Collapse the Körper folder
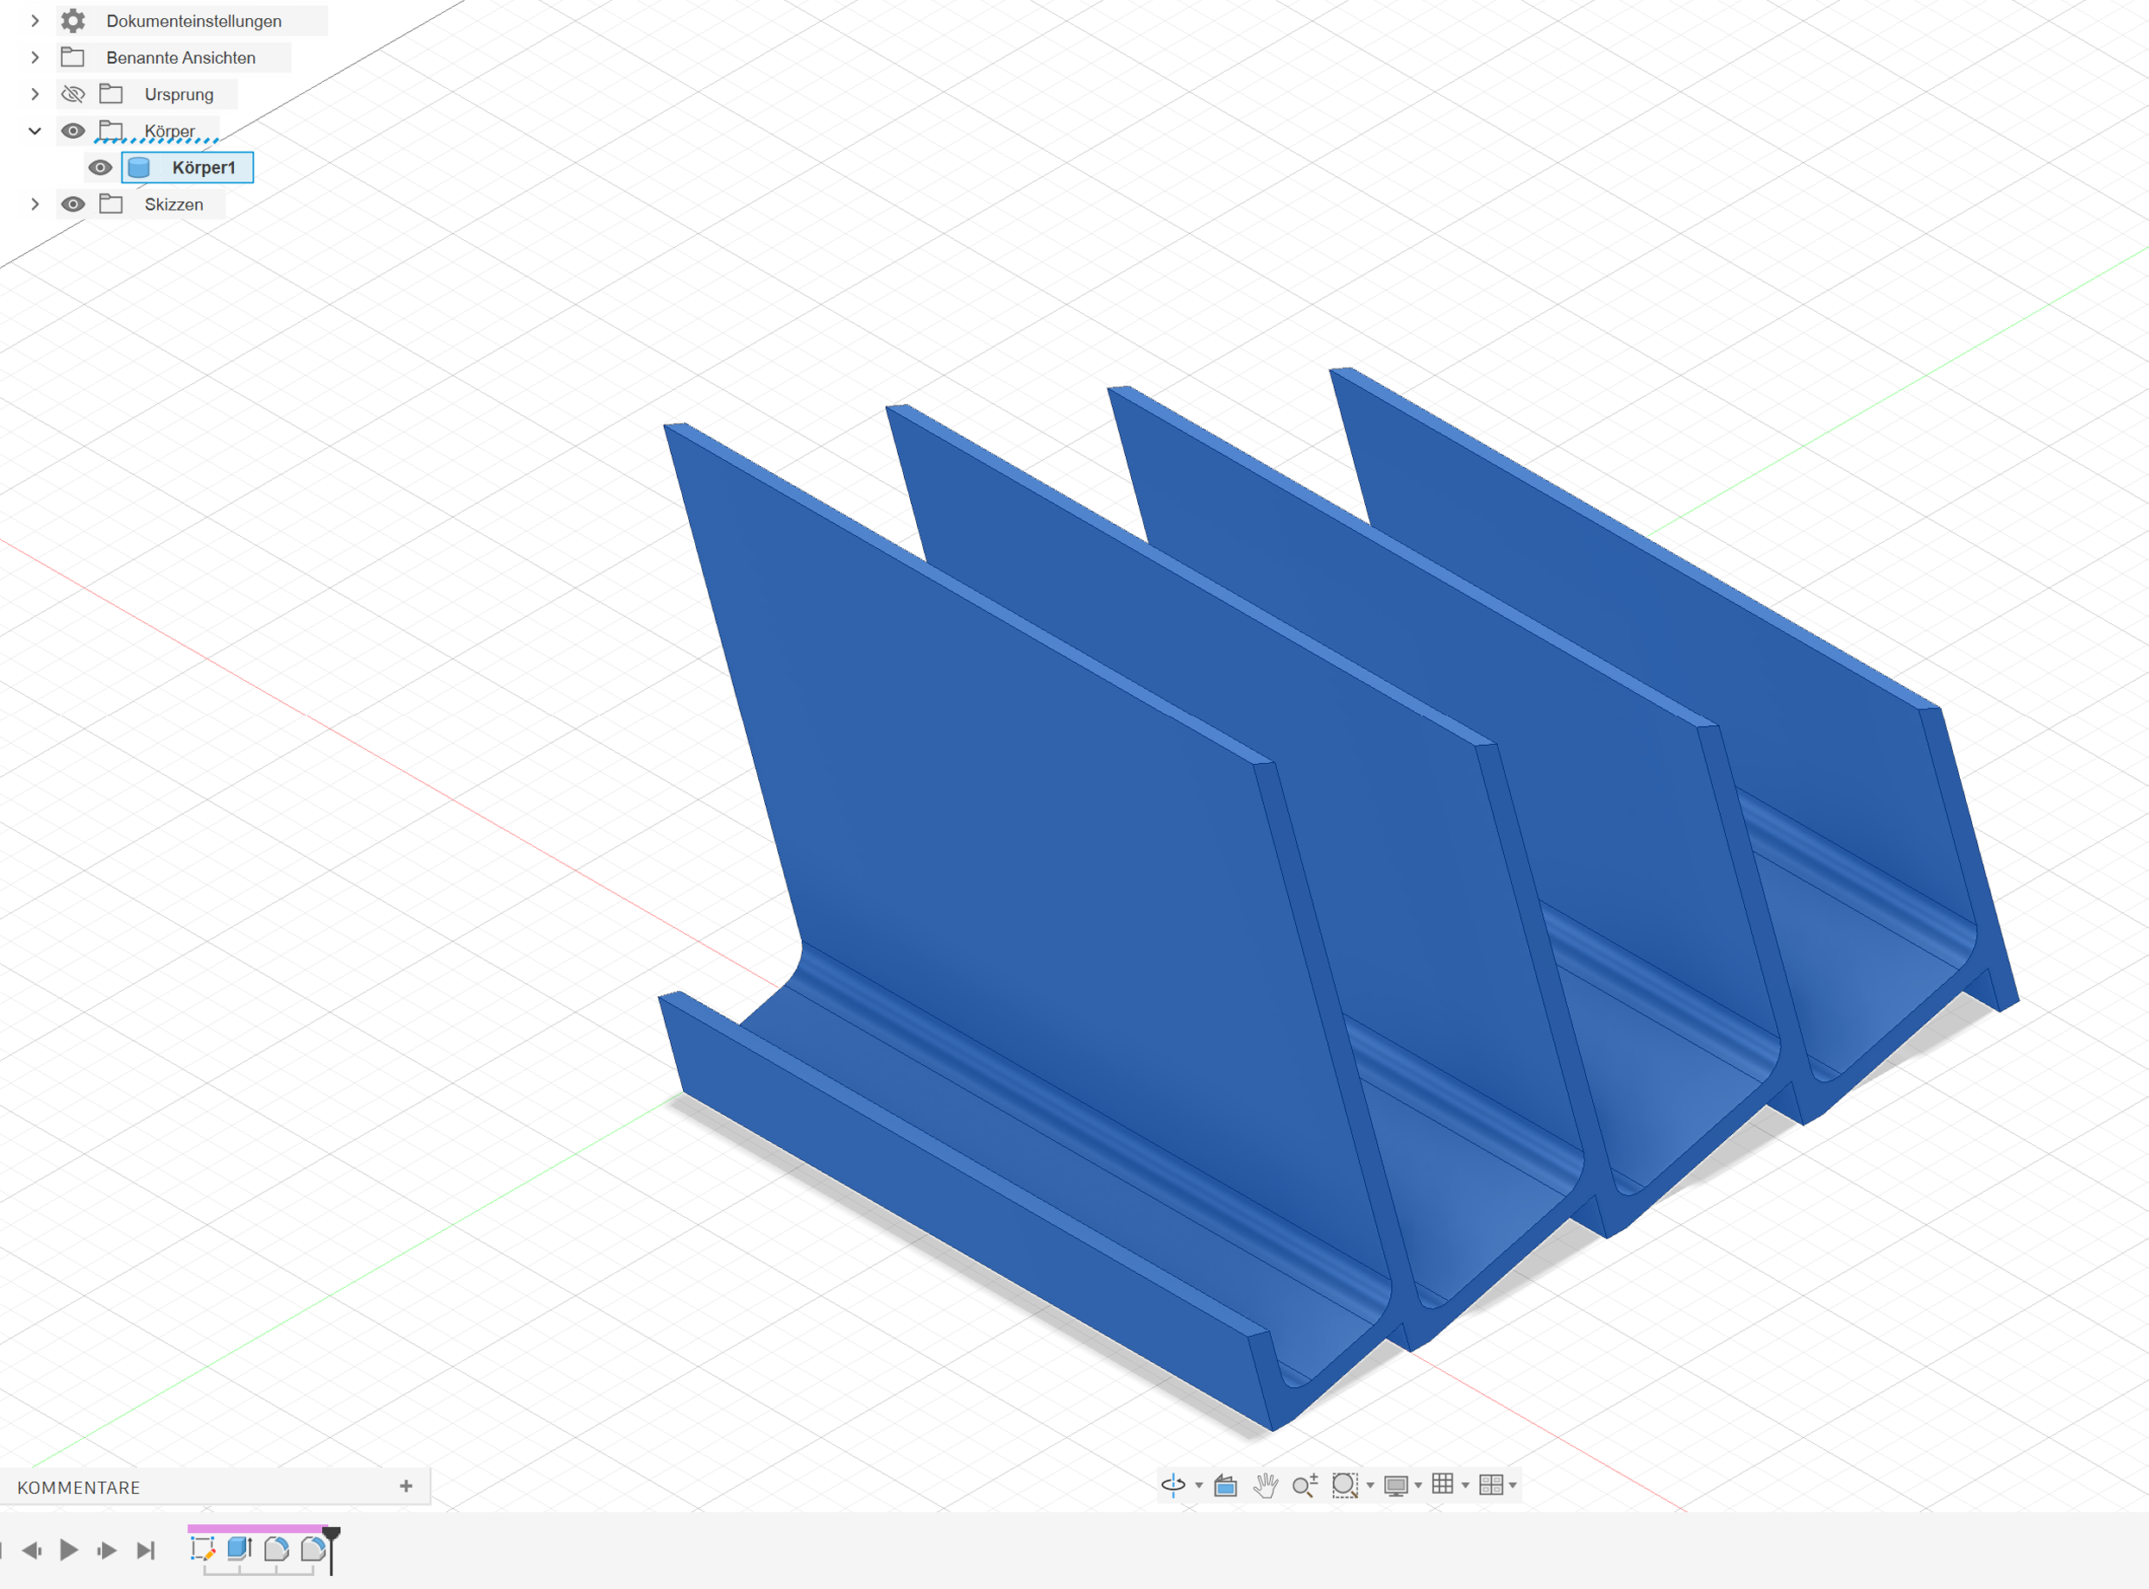 (x=35, y=131)
